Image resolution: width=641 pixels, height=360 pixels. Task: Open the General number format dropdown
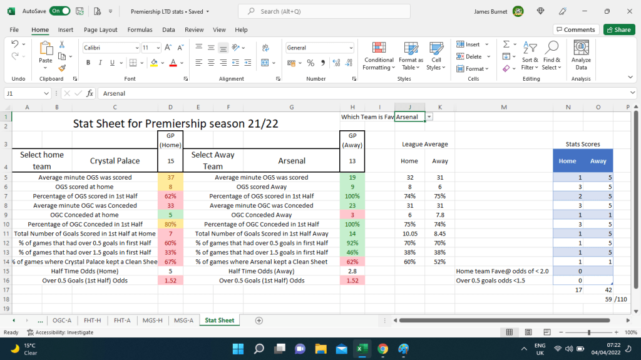351,48
